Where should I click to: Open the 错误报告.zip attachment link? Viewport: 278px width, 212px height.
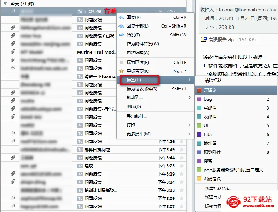coord(221,40)
